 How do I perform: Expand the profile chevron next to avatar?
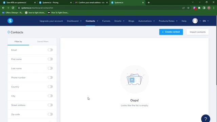200,21
